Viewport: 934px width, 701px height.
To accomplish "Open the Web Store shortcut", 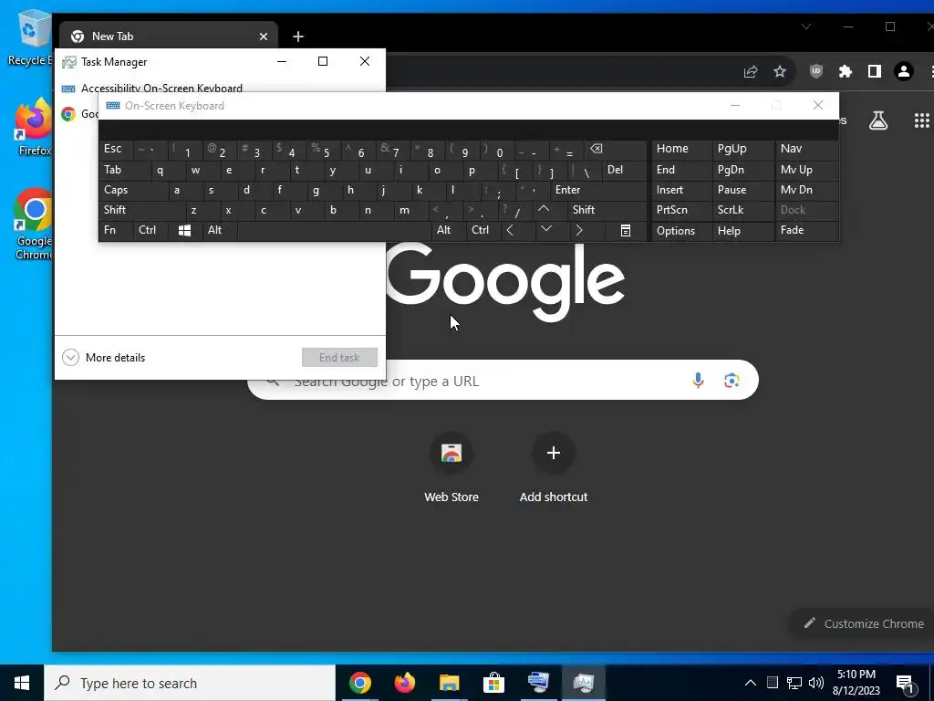I will click(451, 468).
